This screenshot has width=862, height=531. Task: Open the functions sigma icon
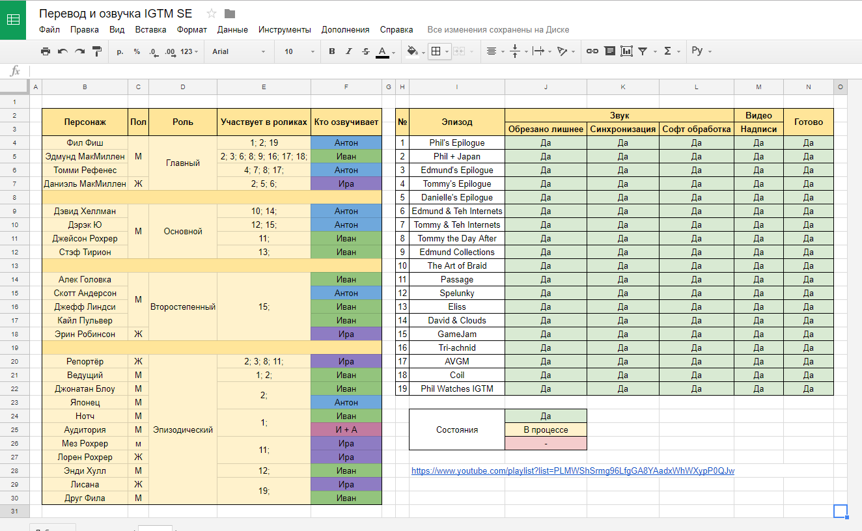(x=667, y=51)
